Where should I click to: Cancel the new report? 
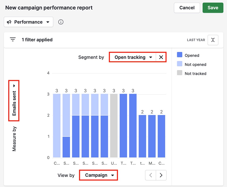point(187,8)
